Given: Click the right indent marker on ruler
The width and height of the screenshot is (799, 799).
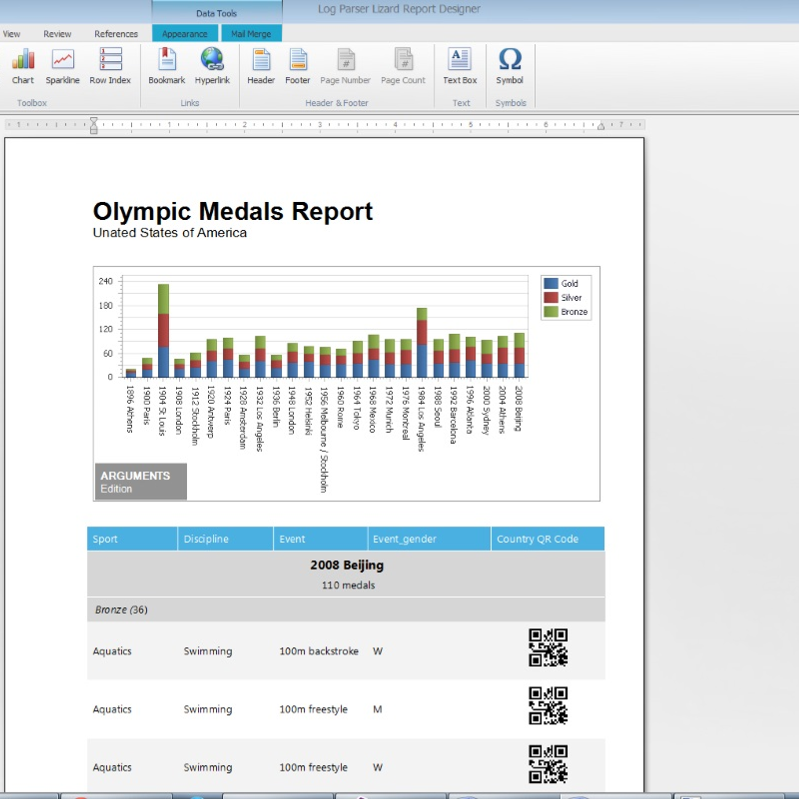Looking at the screenshot, I should [601, 126].
